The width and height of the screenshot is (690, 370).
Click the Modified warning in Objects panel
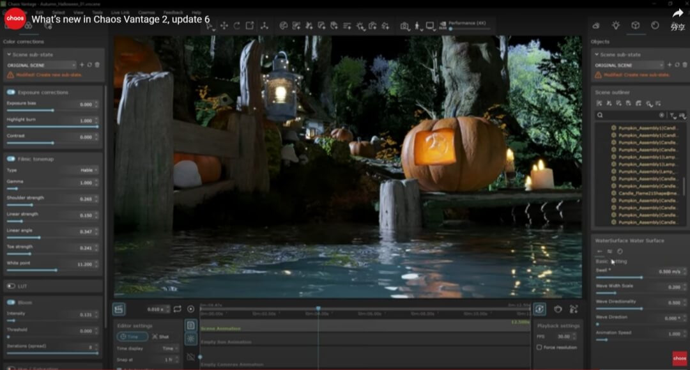pos(632,75)
